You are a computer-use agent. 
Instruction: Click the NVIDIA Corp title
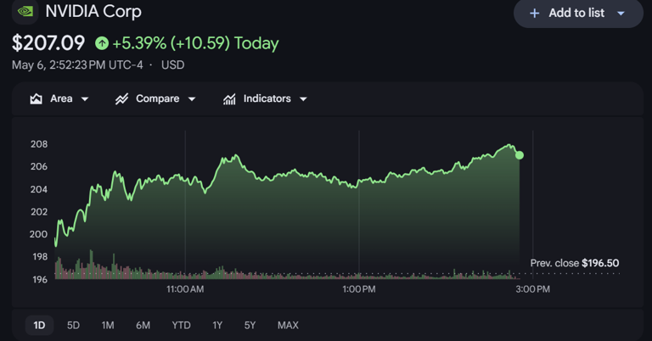[93, 12]
